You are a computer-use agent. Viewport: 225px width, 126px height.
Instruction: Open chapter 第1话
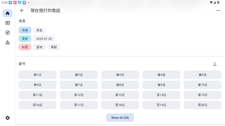click(38, 75)
